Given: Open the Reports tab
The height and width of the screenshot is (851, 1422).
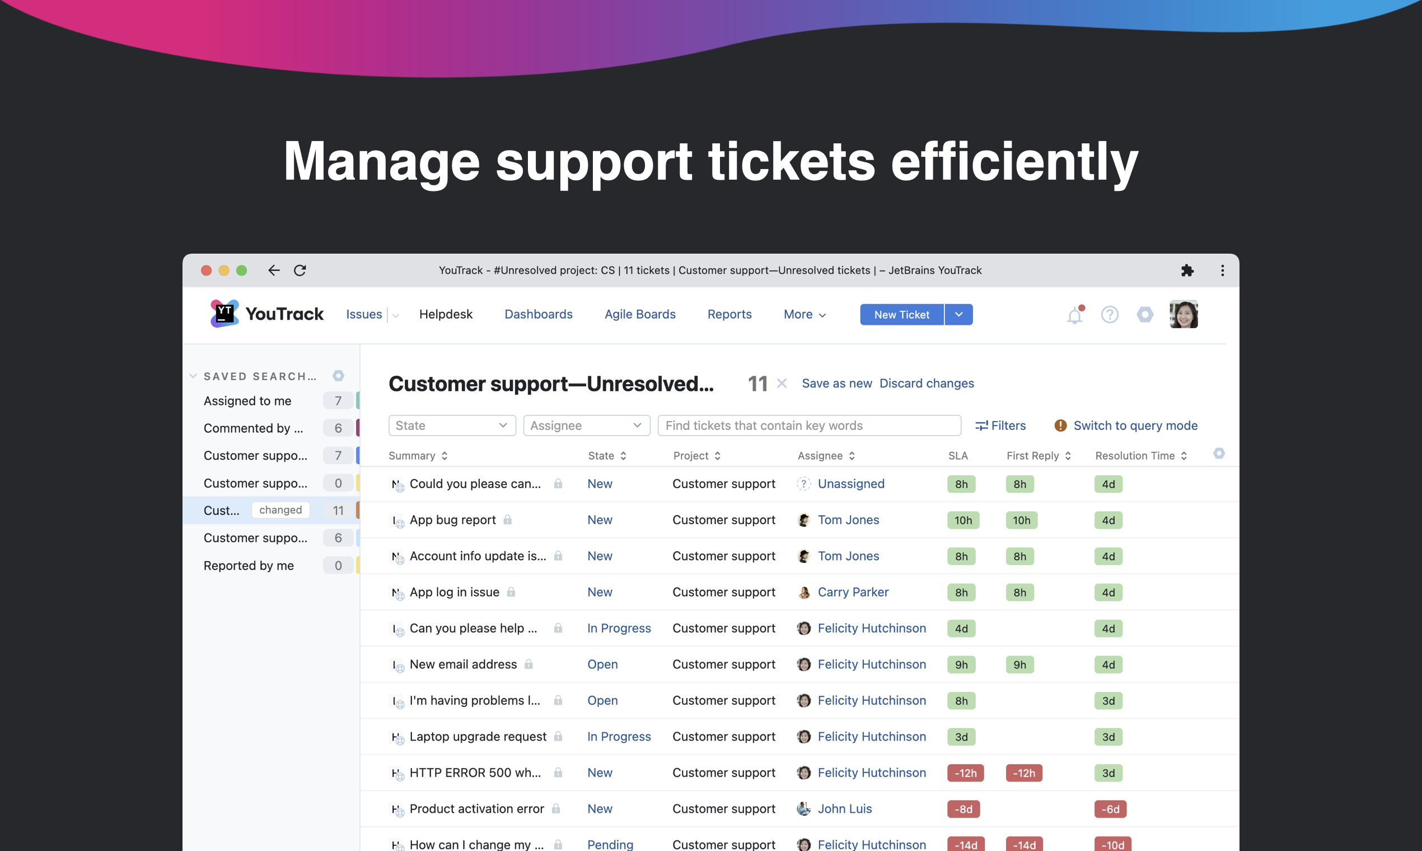Looking at the screenshot, I should [x=729, y=314].
